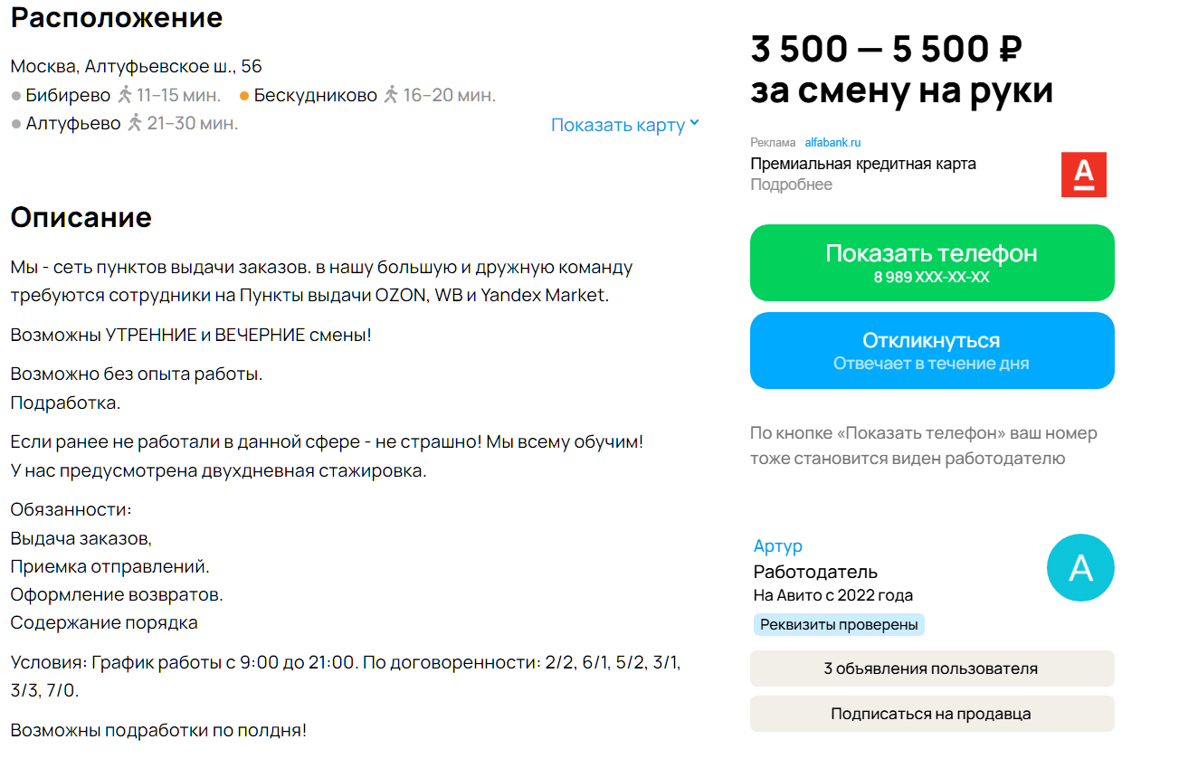Click the gray Бибирево metro dot
The height and width of the screenshot is (768, 1198).
click(16, 96)
